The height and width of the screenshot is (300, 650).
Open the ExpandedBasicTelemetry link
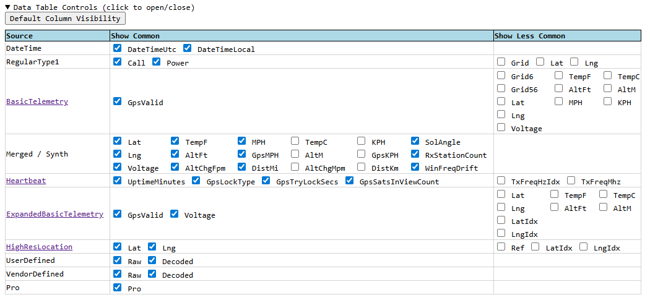click(x=54, y=214)
